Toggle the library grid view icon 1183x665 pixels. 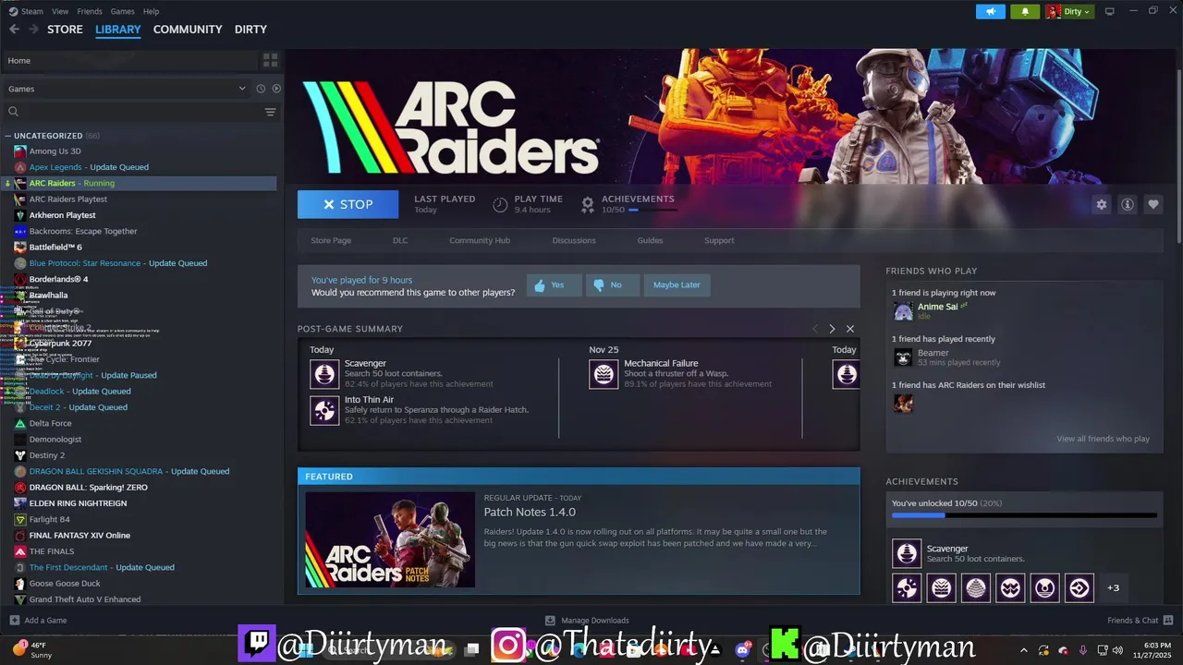[x=270, y=60]
